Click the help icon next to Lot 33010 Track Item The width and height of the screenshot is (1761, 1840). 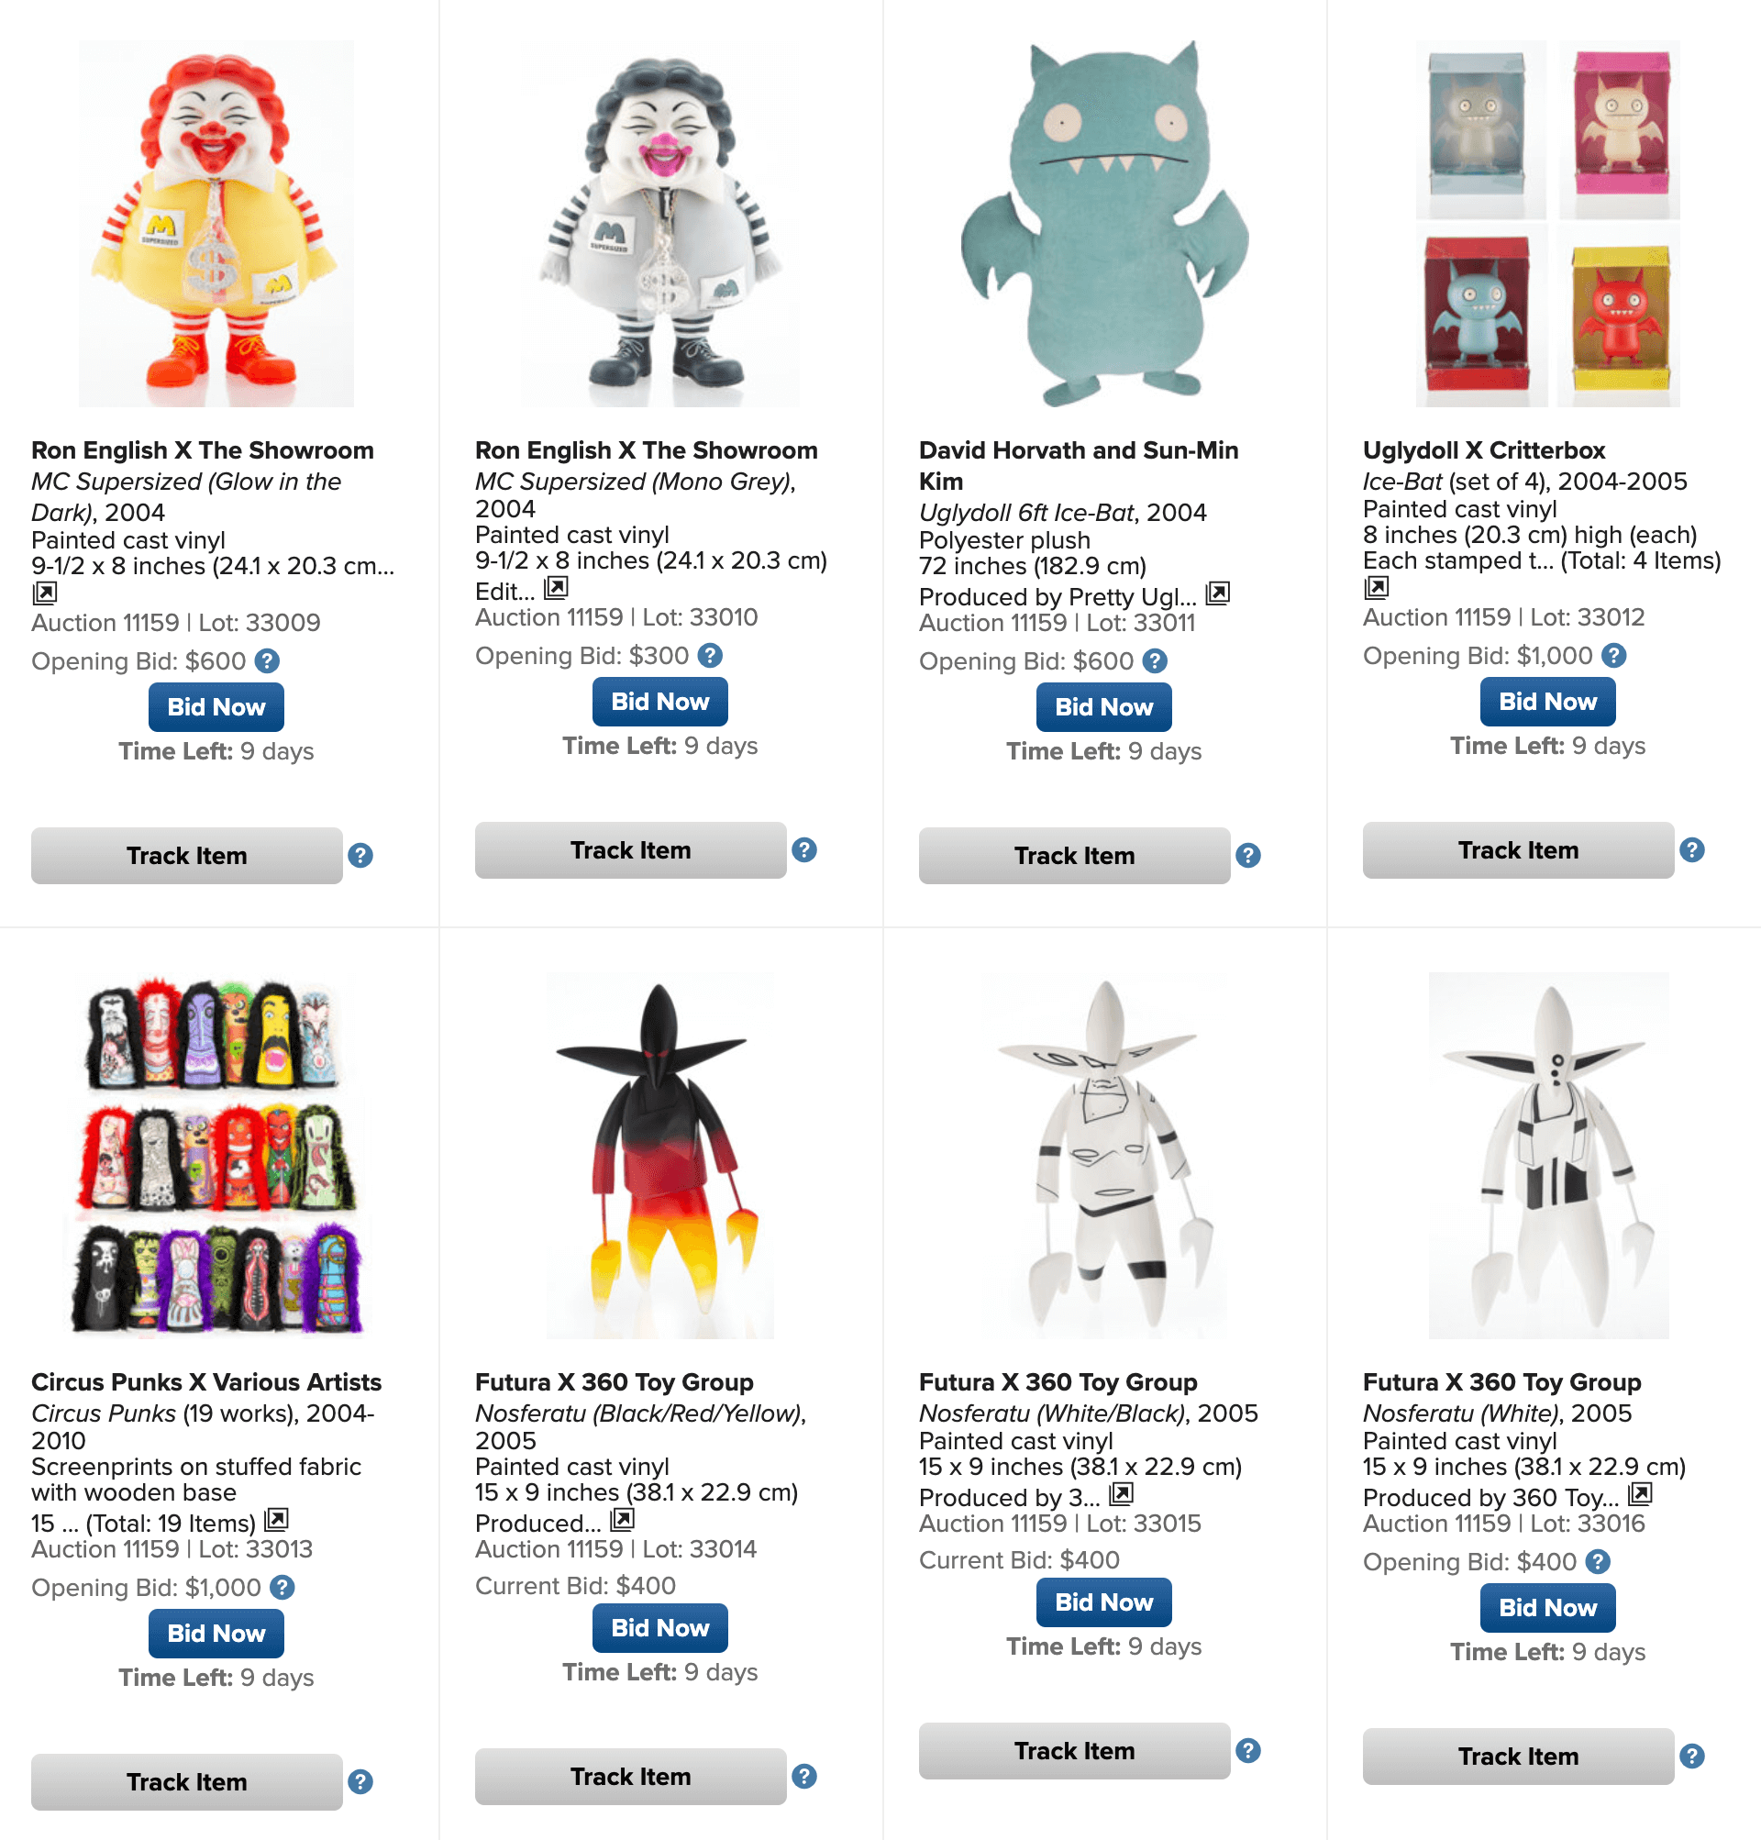point(803,849)
